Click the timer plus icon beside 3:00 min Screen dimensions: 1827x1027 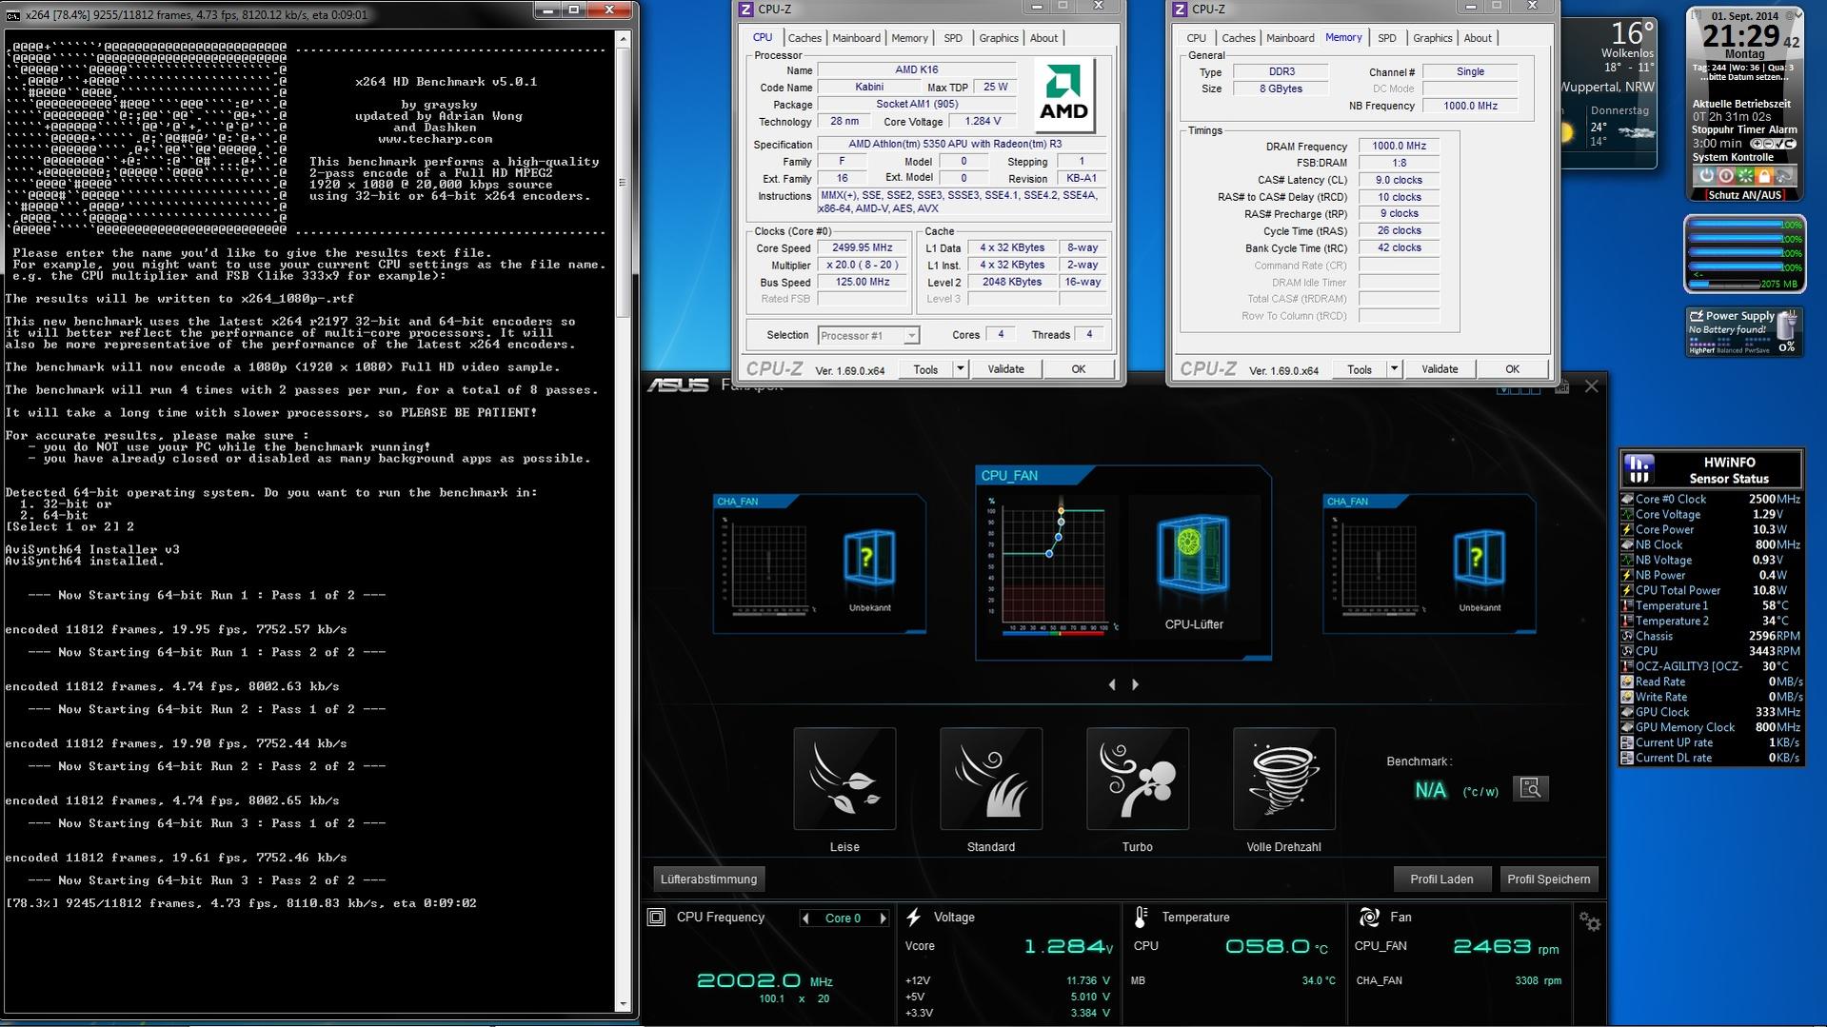click(1757, 144)
